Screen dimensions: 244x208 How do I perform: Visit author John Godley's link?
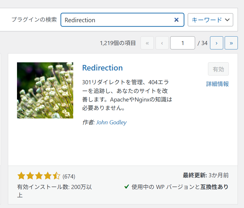tap(111, 122)
